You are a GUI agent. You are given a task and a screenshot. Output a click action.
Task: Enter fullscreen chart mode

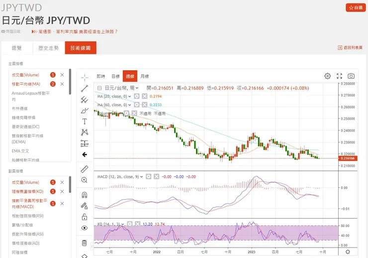[x=339, y=76]
